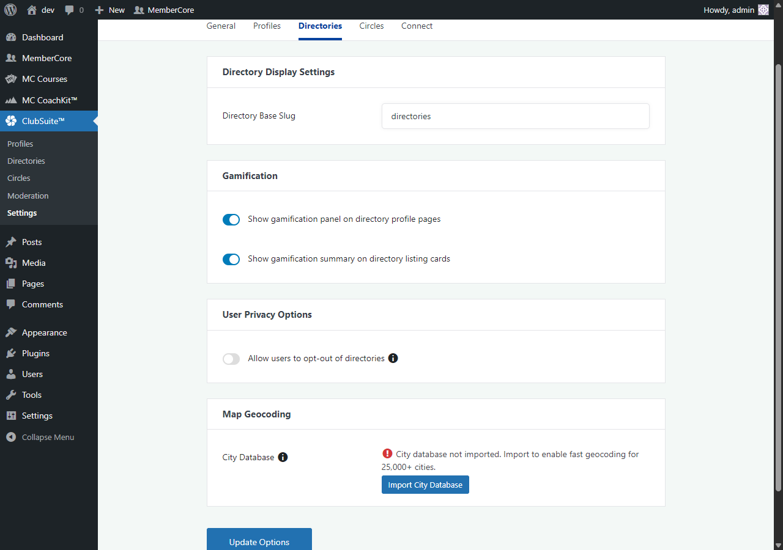This screenshot has height=550, width=783.
Task: Click the MemberCore people icon in sidebar
Action: pos(11,58)
